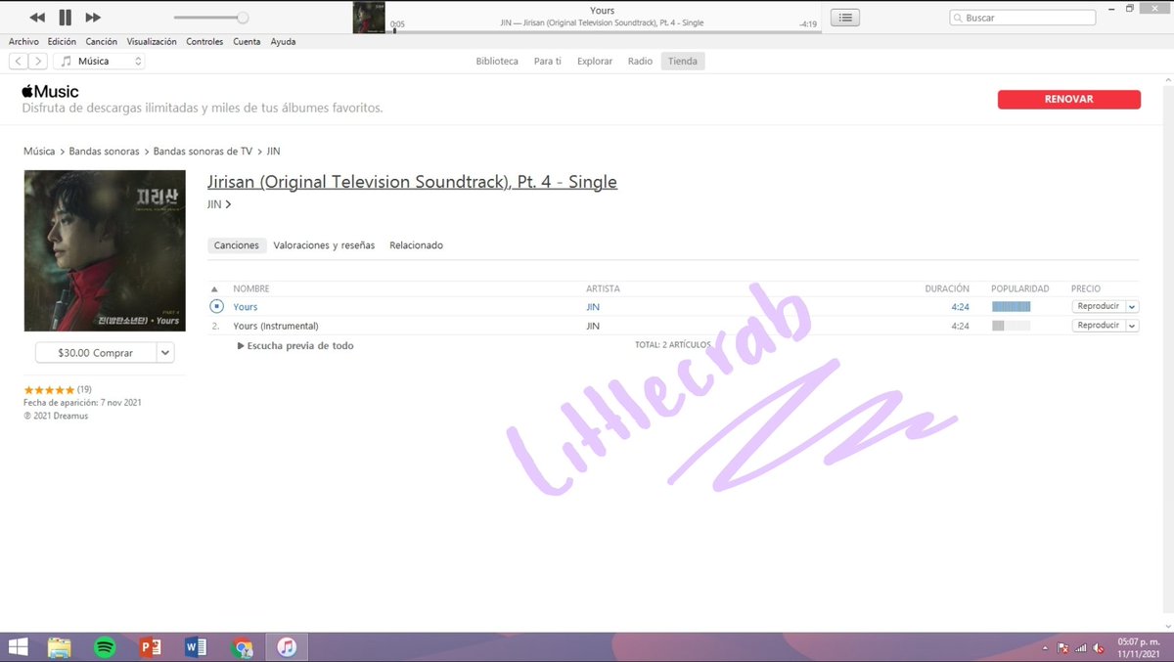
Task: Select the Yours song name
Action: point(246,307)
